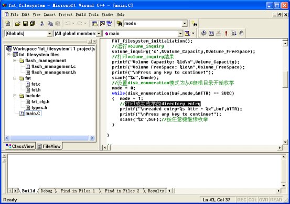Click the Save All icon
The image size is (290, 204).
[33, 24]
